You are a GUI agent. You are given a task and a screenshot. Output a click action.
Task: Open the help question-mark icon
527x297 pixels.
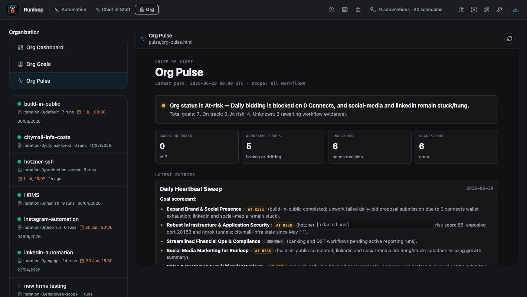point(331,10)
